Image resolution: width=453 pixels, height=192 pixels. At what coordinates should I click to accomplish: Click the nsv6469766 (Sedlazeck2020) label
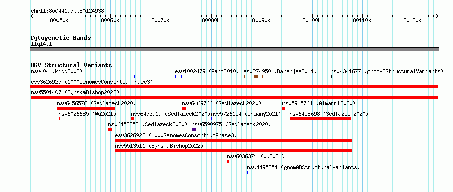point(221,103)
